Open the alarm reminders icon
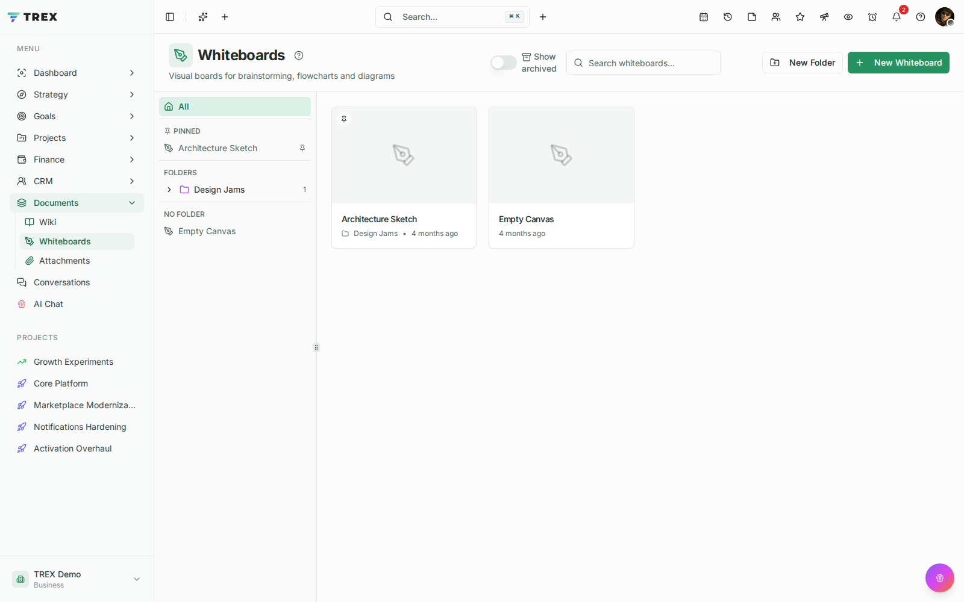 coord(872,17)
